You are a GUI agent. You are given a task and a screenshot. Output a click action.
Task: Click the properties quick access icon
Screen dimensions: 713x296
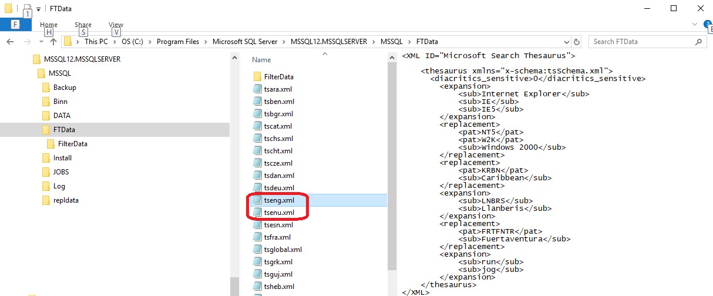(26, 8)
